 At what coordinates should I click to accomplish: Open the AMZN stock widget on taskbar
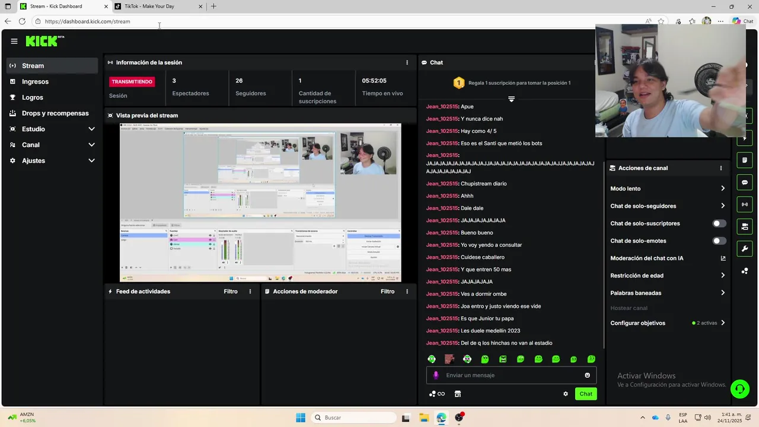pos(21,418)
